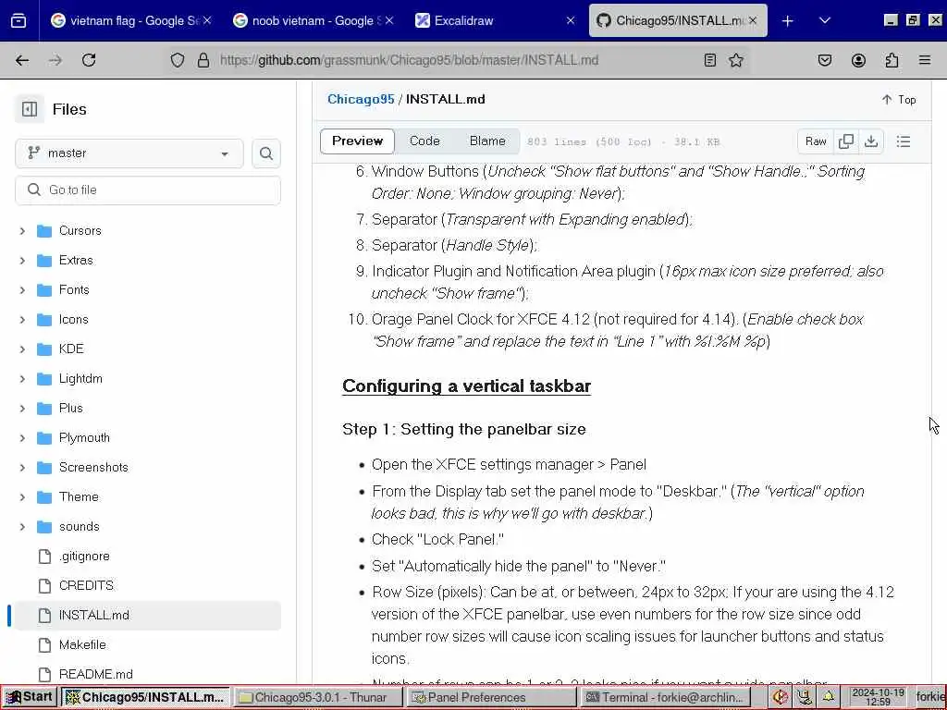The width and height of the screenshot is (947, 710).
Task: Click Configuring a vertical taskbar heading
Action: pyautogui.click(x=466, y=386)
